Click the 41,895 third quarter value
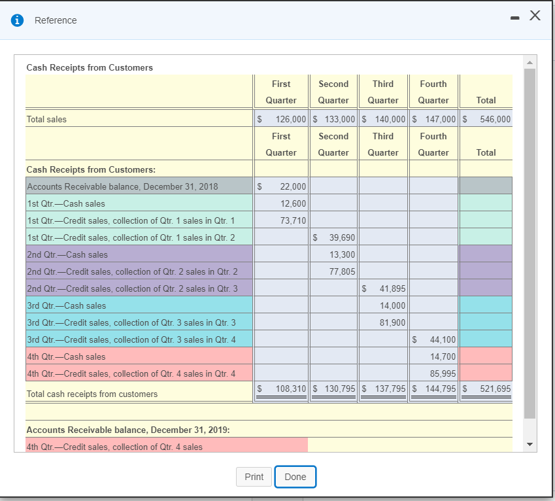555x501 pixels. 392,288
